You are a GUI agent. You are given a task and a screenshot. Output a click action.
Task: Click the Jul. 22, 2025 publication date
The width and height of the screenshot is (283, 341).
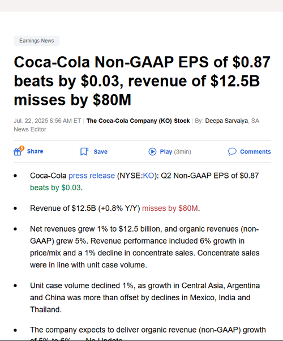(x=48, y=121)
